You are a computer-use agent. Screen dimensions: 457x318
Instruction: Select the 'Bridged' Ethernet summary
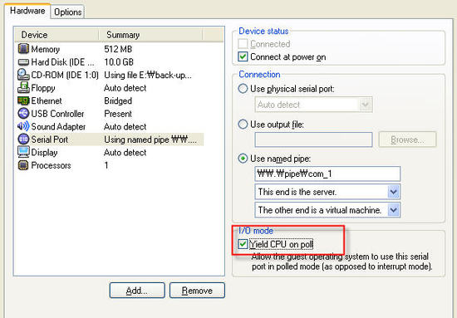118,100
